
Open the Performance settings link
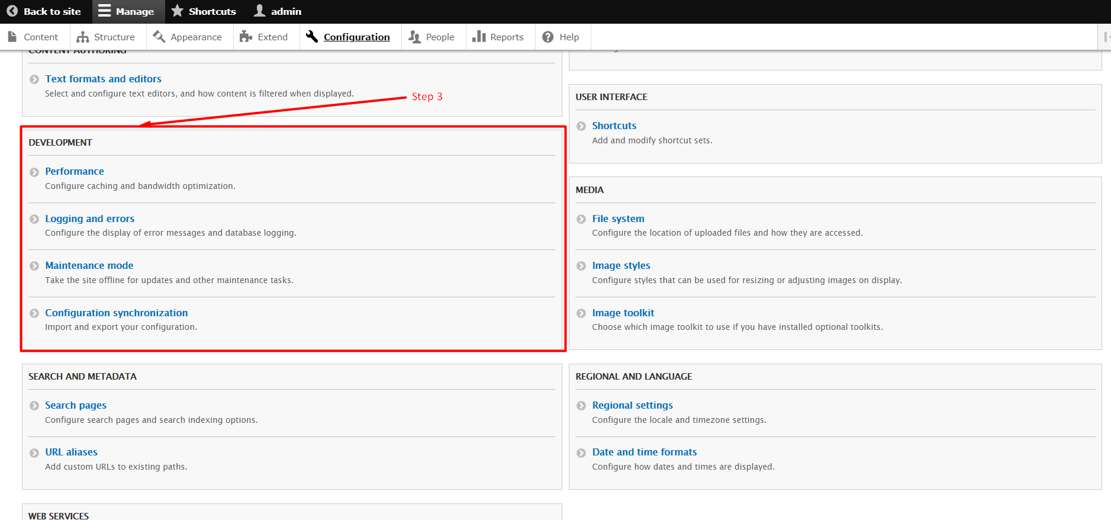coord(75,171)
